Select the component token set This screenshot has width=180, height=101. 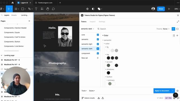(x=85, y=53)
